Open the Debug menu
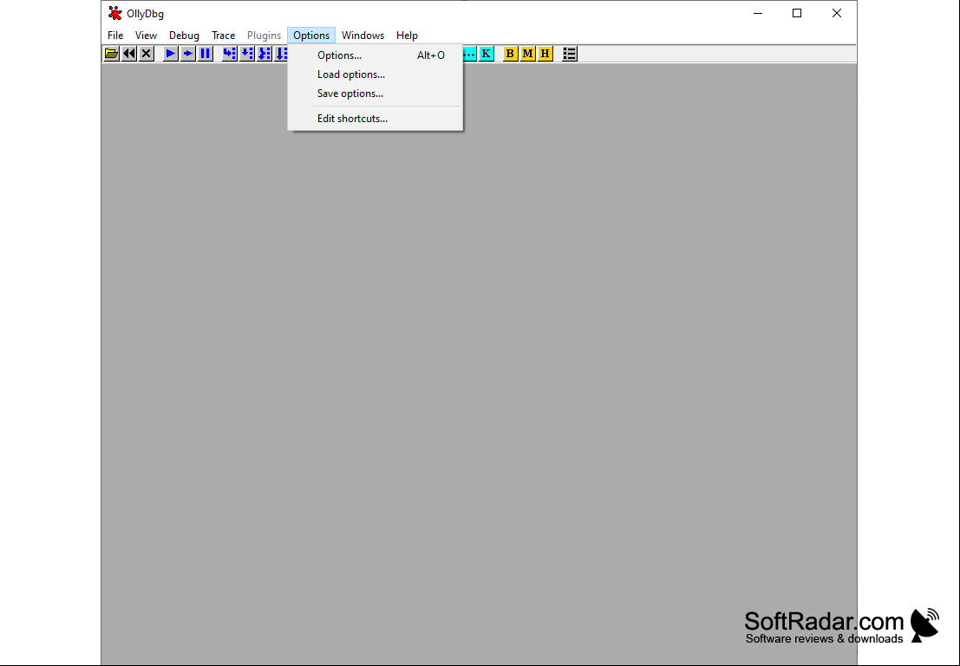Viewport: 960px width, 666px height. (x=184, y=36)
